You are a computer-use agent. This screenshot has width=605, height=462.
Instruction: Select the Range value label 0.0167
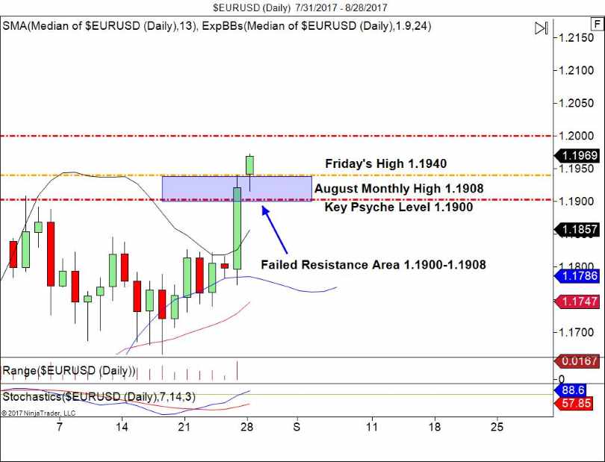(x=575, y=360)
